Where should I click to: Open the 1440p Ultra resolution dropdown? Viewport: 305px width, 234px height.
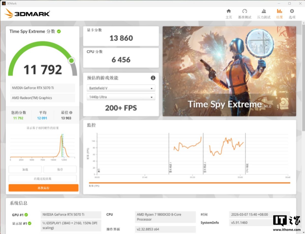[x=121, y=97]
